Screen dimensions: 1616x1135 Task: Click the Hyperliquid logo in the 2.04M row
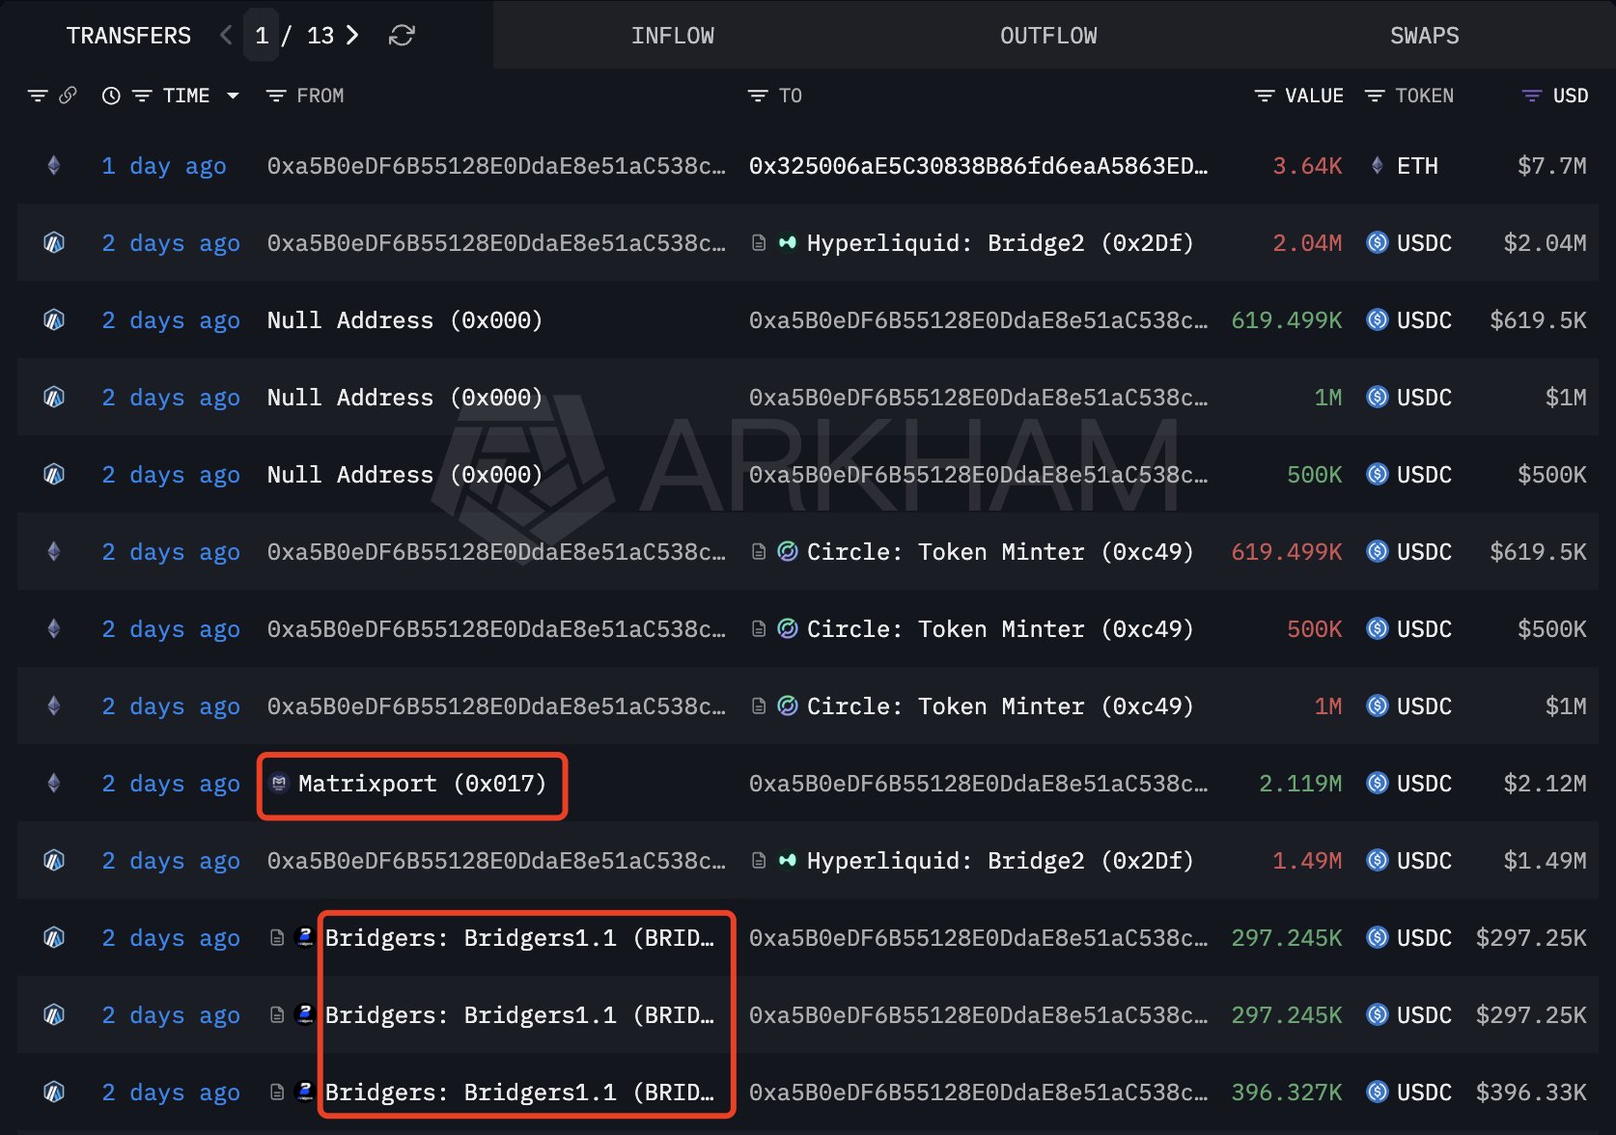point(788,243)
